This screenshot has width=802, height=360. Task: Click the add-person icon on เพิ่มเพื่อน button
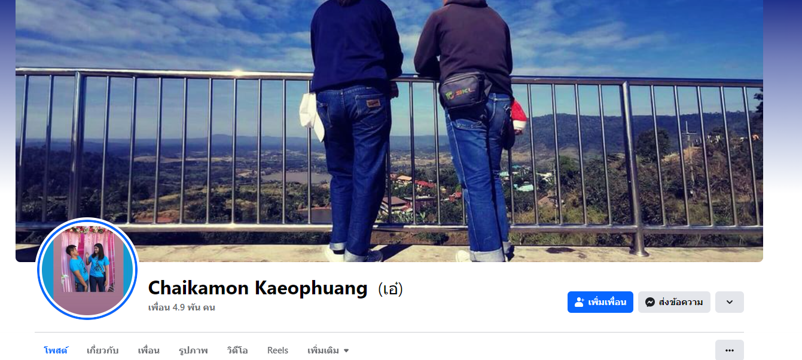point(579,302)
